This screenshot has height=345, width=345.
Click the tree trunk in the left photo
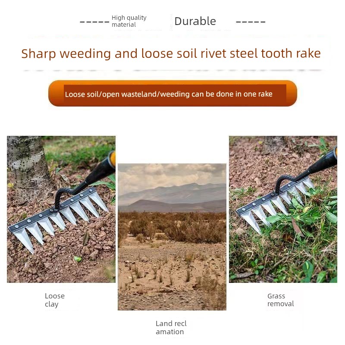28,165
